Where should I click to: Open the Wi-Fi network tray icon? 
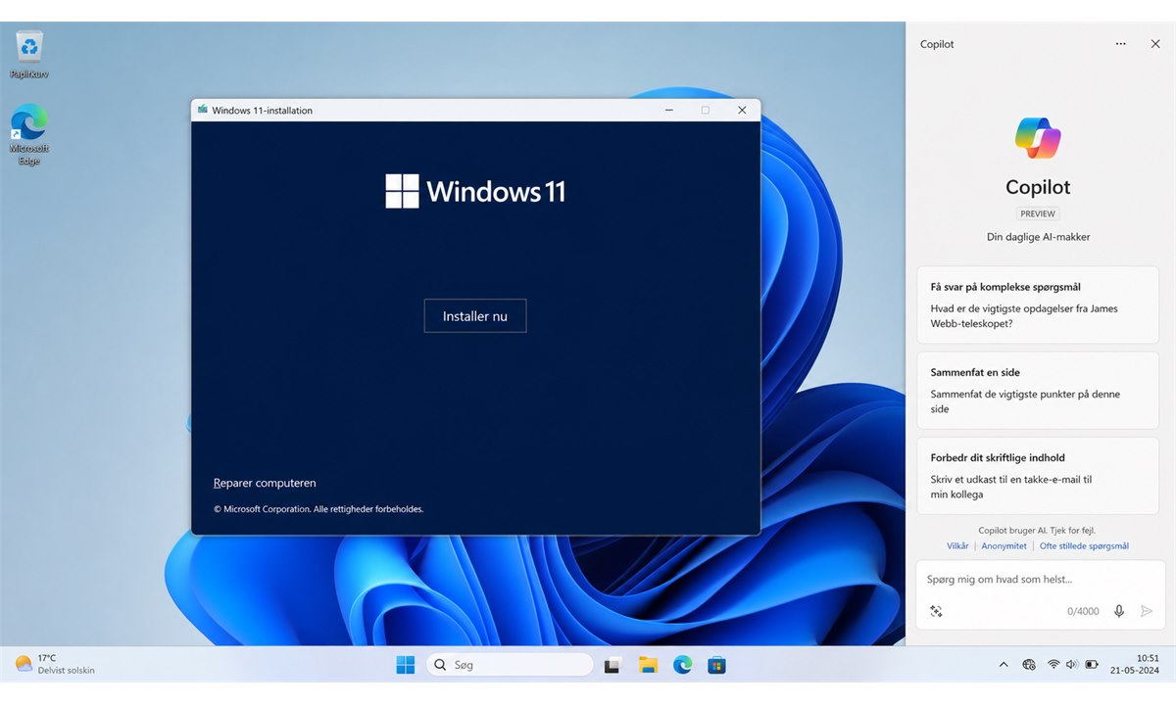click(1053, 665)
